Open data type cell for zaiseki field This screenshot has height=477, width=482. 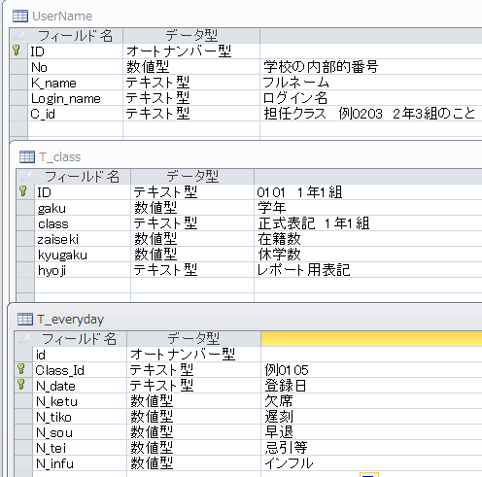[192, 239]
